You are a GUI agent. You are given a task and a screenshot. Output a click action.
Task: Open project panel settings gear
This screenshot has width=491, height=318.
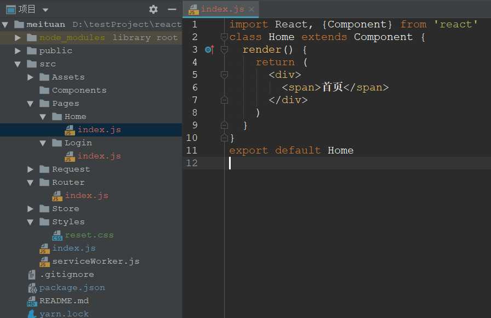(153, 9)
